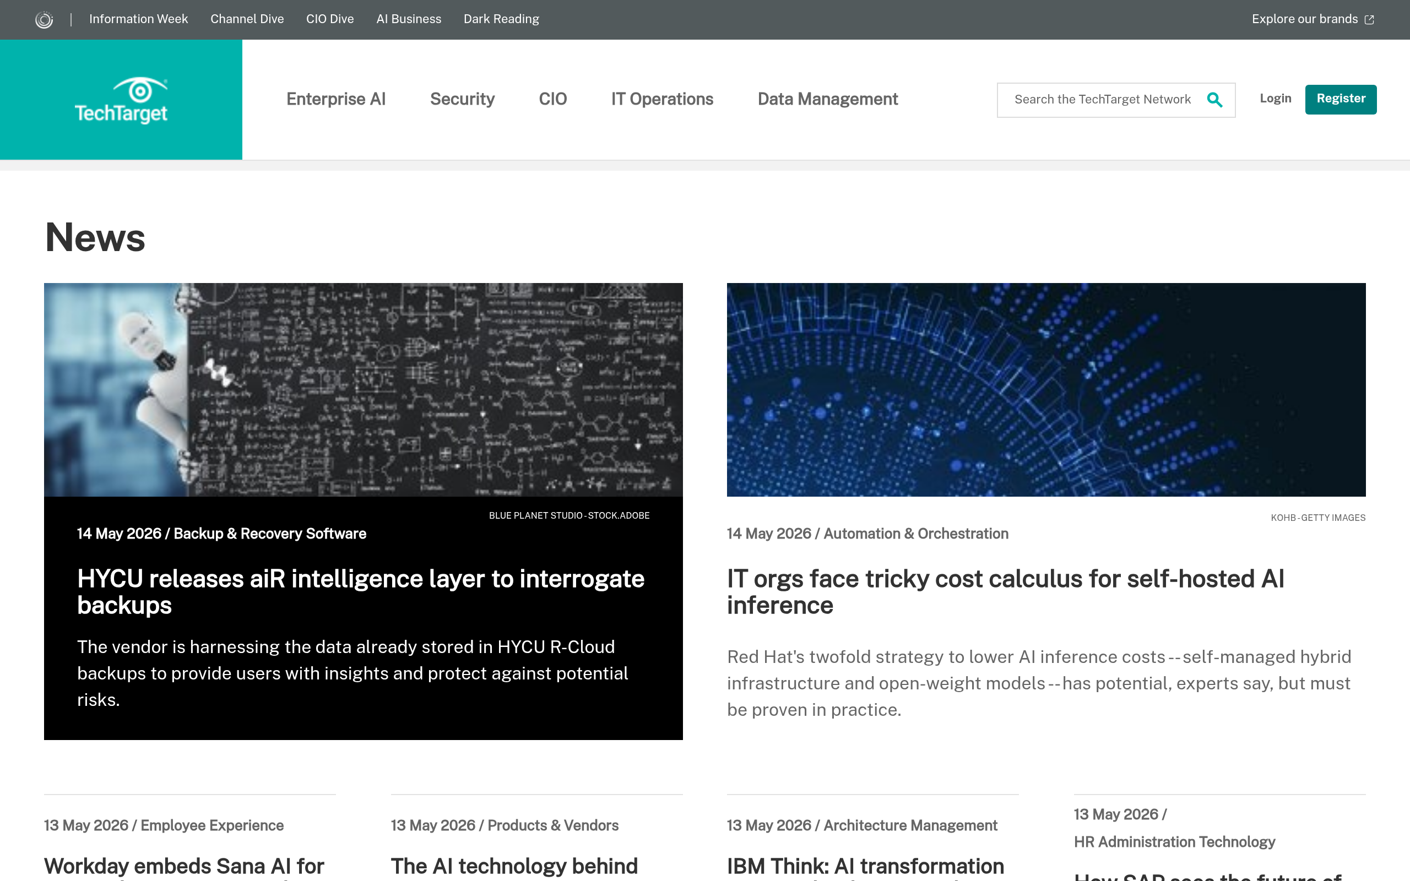Viewport: 1410px width, 881px height.
Task: Open the IT Operations menu
Action: [662, 99]
